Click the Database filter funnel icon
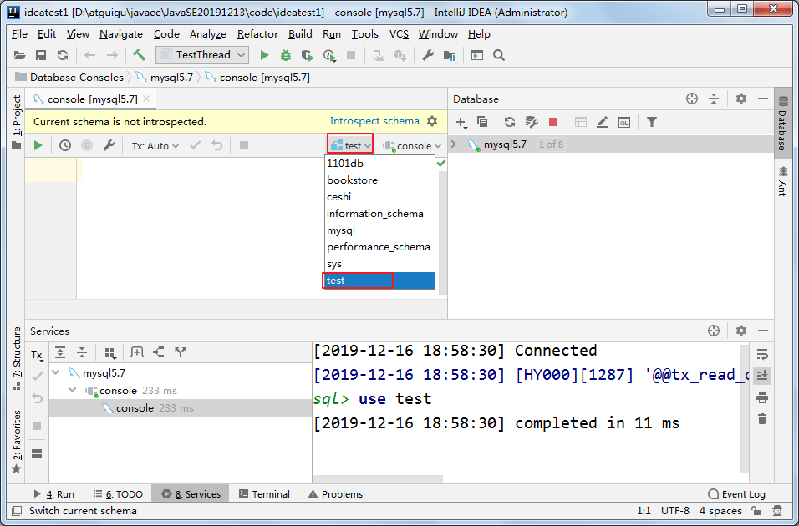 [x=652, y=122]
